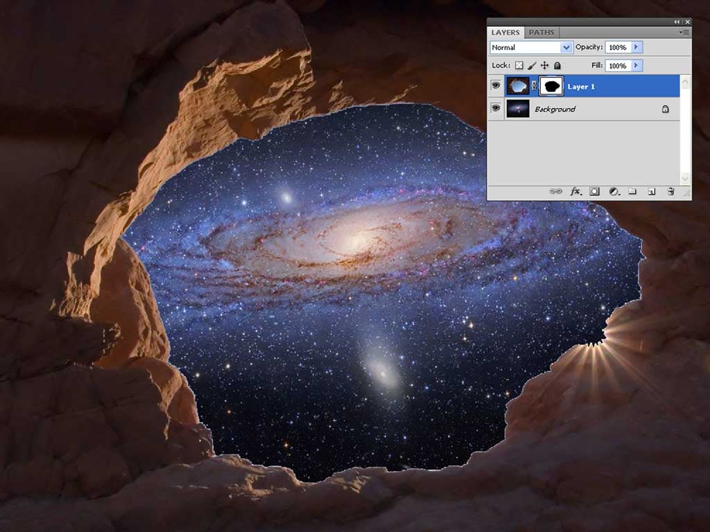Close the Layers panel

687,21
